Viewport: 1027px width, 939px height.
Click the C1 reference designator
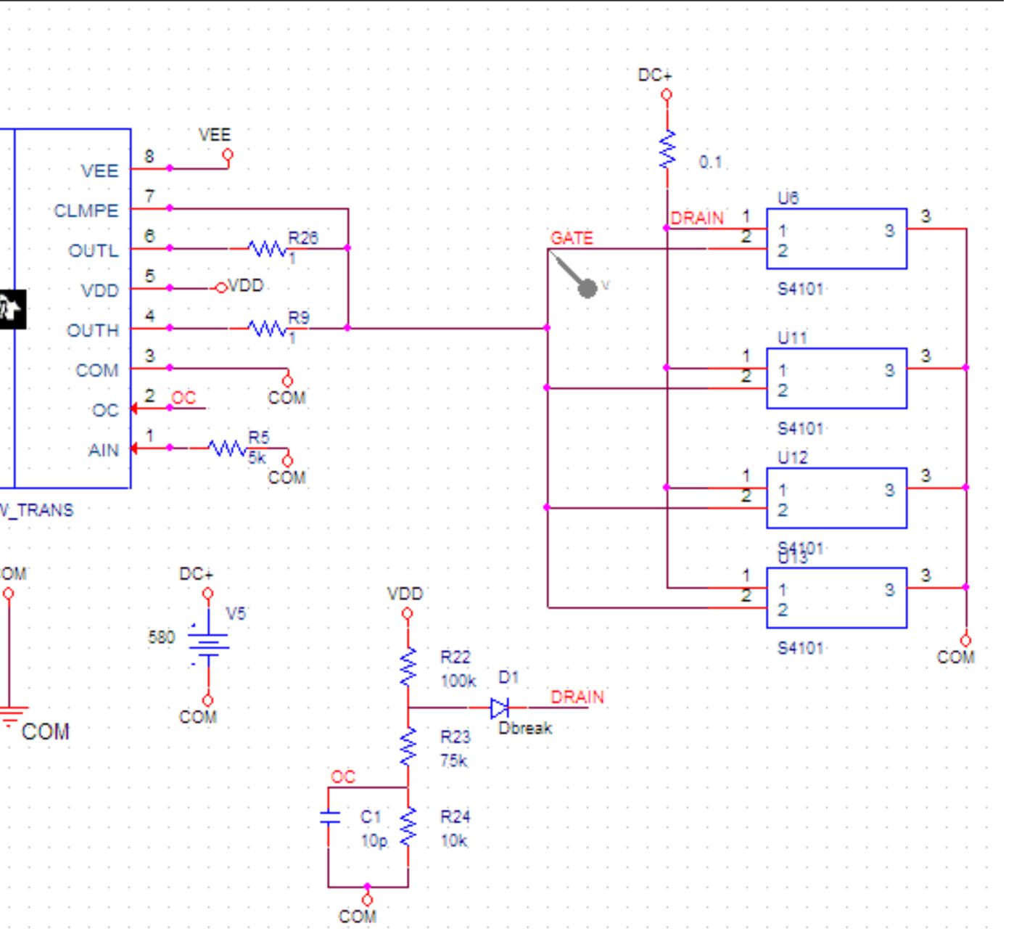[371, 817]
